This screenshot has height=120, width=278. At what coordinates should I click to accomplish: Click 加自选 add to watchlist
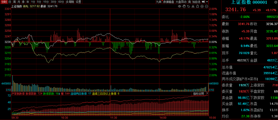(x=196, y=2)
